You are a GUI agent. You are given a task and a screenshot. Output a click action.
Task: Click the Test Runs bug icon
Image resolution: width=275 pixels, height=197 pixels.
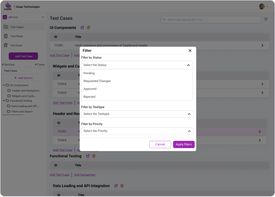tap(5, 45)
